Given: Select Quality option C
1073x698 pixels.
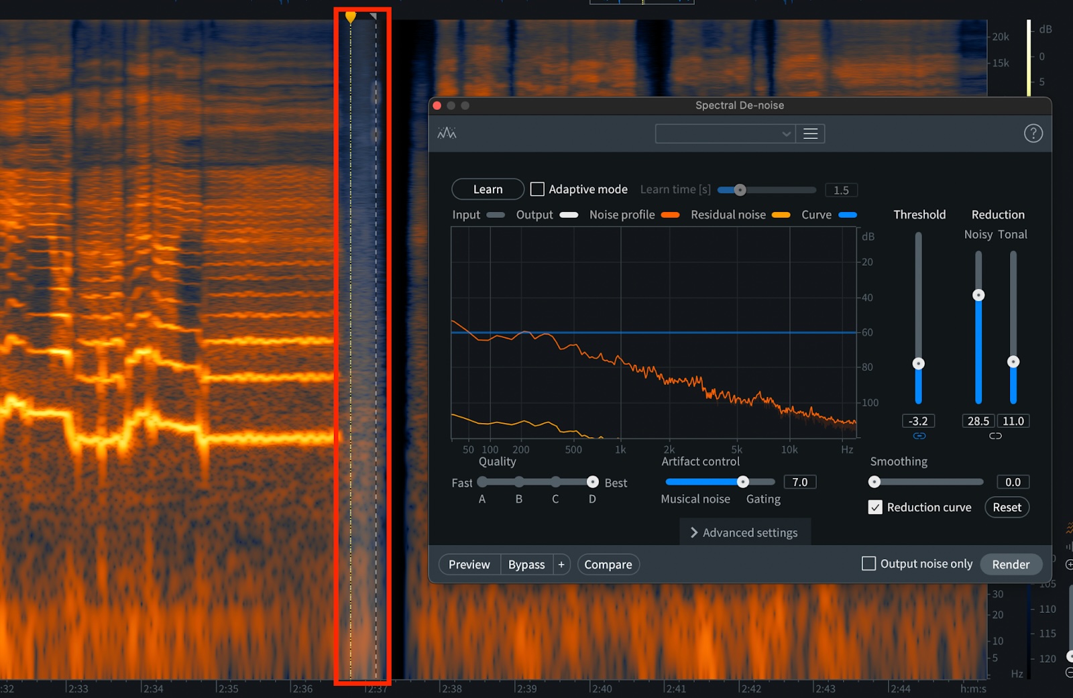Looking at the screenshot, I should click(x=555, y=482).
